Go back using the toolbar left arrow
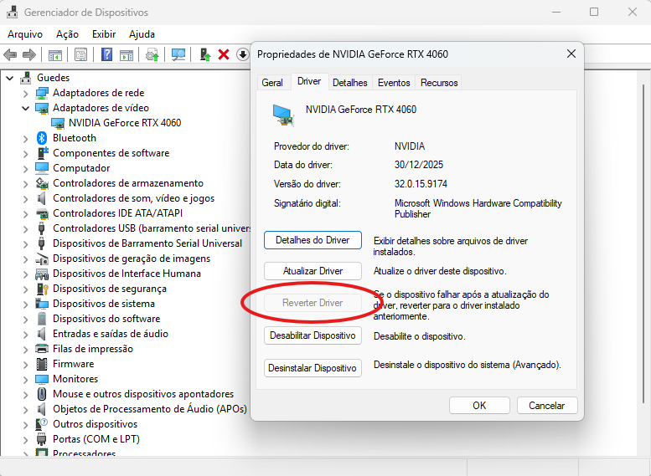Viewport: 651px width, 476px height. point(10,54)
